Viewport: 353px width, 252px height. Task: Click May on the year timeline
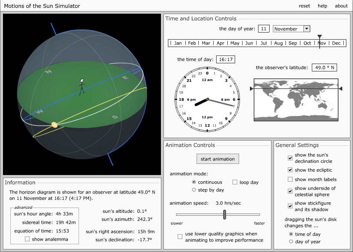[235, 43]
